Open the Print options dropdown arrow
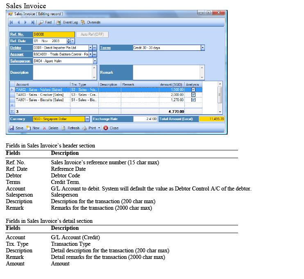The image size is (304, 279). click(x=99, y=128)
